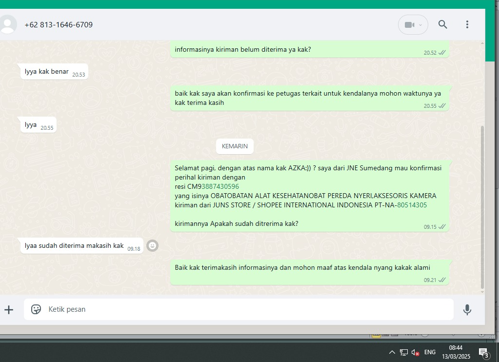This screenshot has width=499, height=362.
Task: Click the KEMARIN date separator
Action: (x=235, y=146)
